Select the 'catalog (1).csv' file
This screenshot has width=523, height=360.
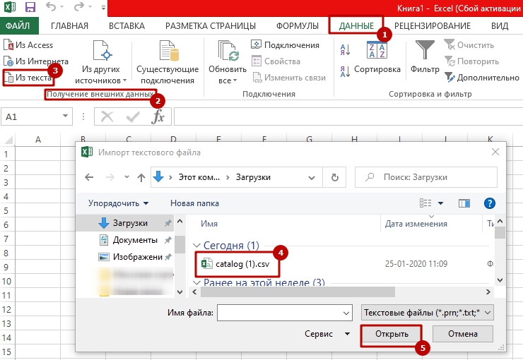(242, 264)
